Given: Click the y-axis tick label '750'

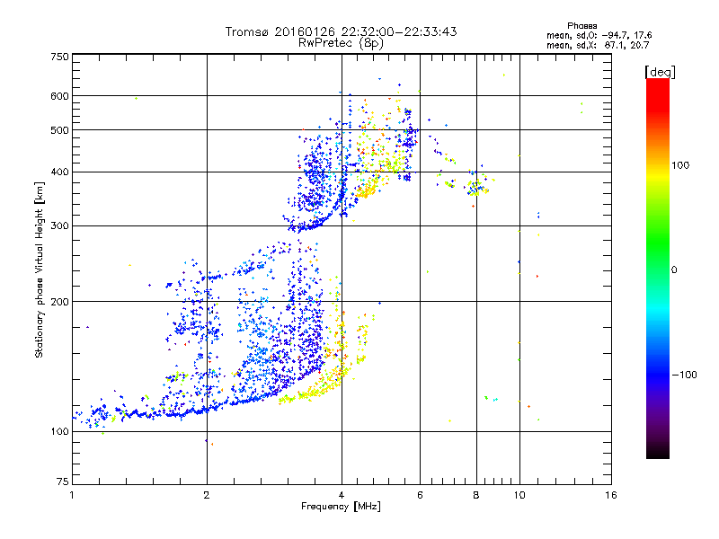Looking at the screenshot, I should (x=60, y=57).
